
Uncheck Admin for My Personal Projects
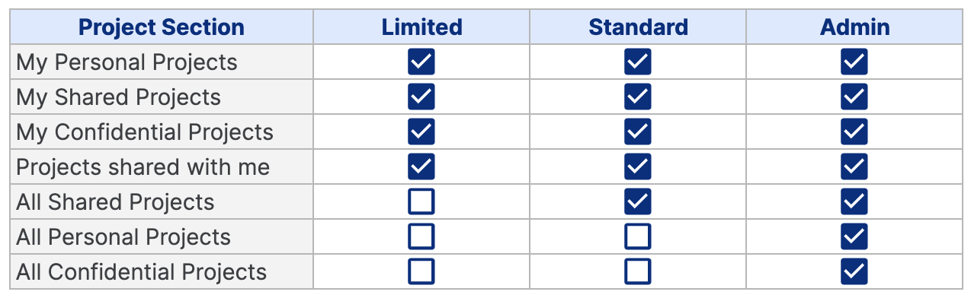pyautogui.click(x=854, y=62)
